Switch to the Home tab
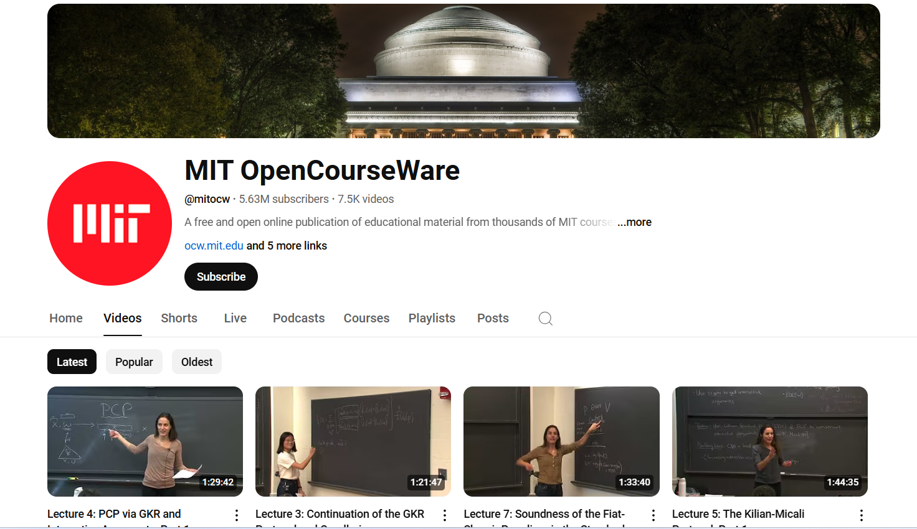The height and width of the screenshot is (529, 917). 66,318
